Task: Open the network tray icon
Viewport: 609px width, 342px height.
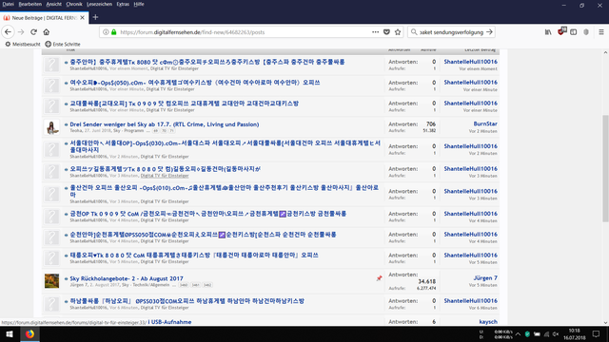Action: click(546, 333)
